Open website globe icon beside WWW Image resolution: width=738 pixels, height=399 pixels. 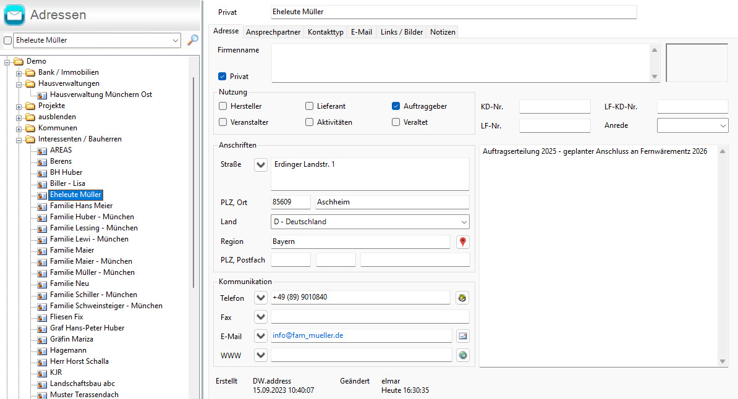[x=463, y=355]
